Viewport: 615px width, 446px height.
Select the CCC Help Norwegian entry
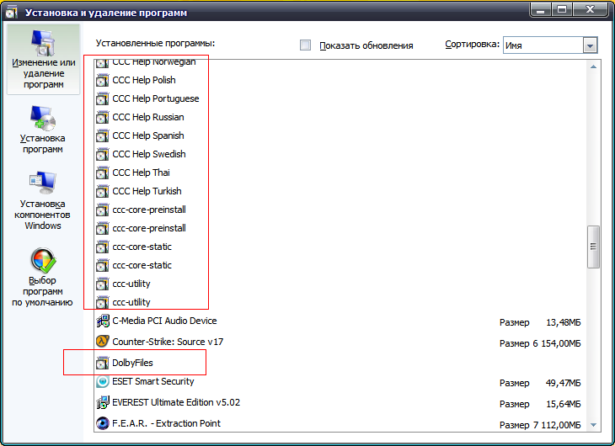coord(153,62)
